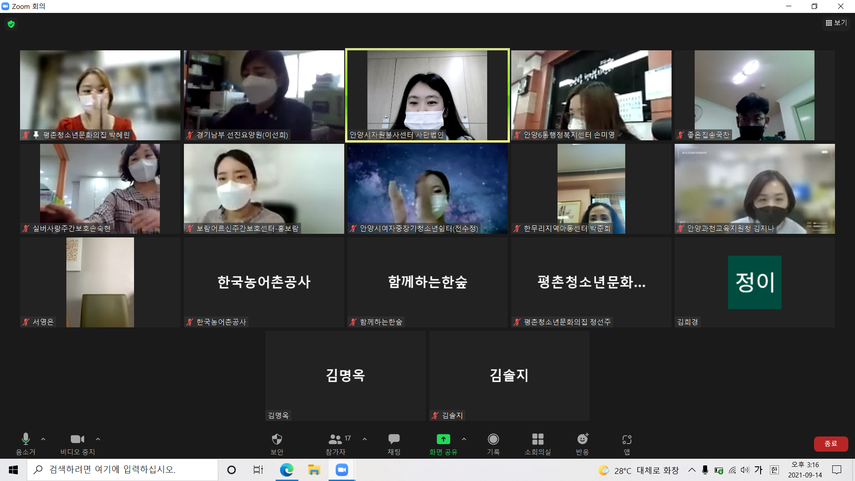Expand audio options arrow beside 음소거
This screenshot has height=481, width=855.
click(x=43, y=439)
